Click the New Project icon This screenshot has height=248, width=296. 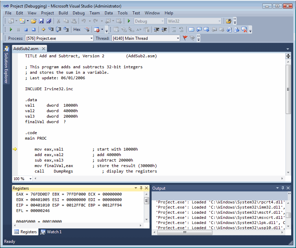11,21
